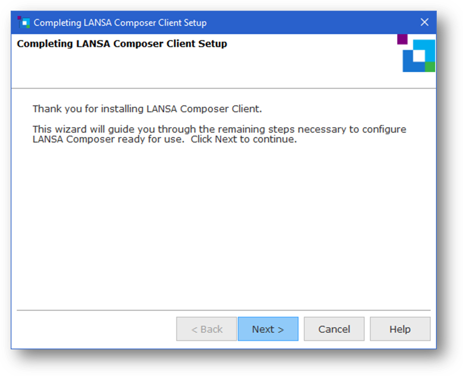
Task: Click the window title bar text
Action: point(120,23)
